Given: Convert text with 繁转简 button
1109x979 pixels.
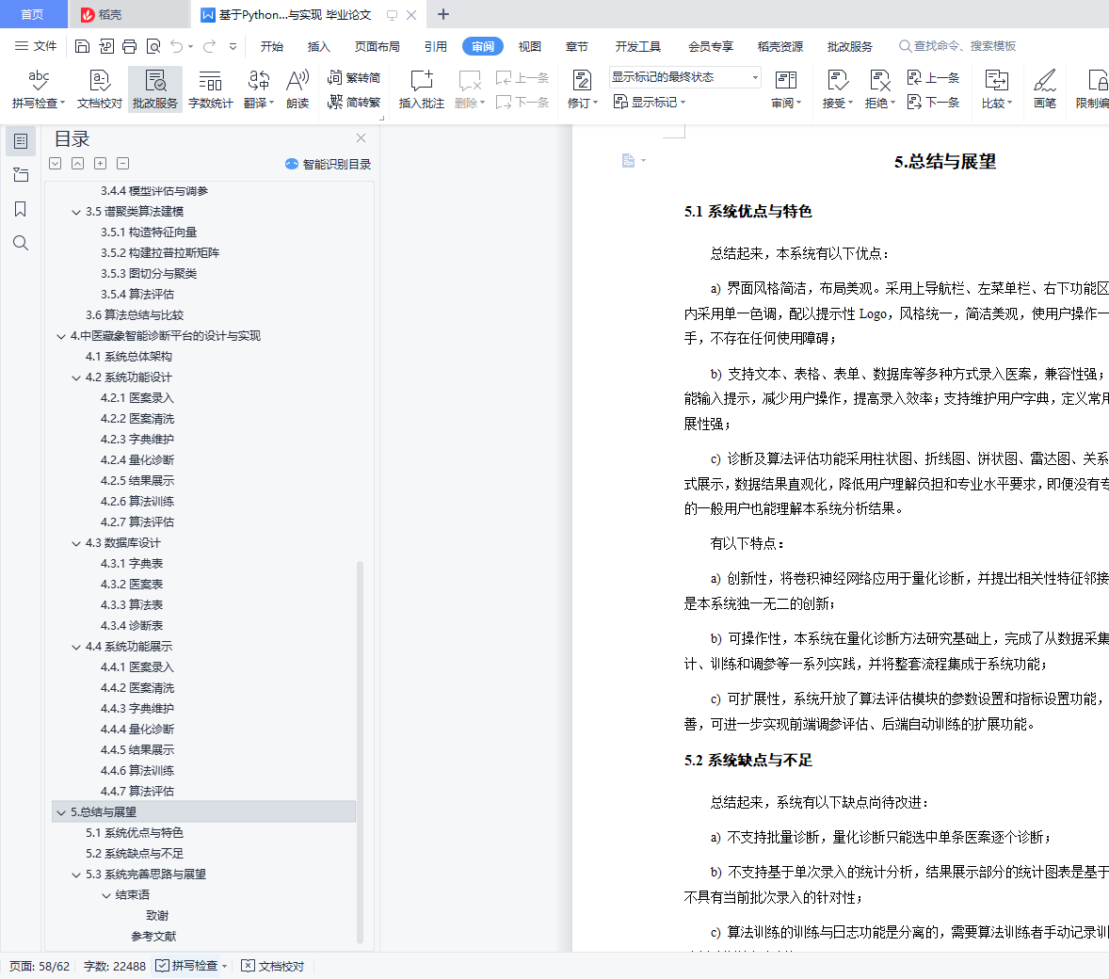Looking at the screenshot, I should pos(354,78).
